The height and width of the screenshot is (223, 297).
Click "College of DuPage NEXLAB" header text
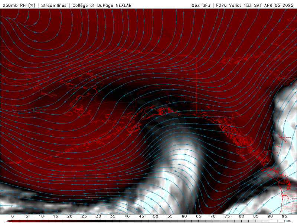point(102,5)
